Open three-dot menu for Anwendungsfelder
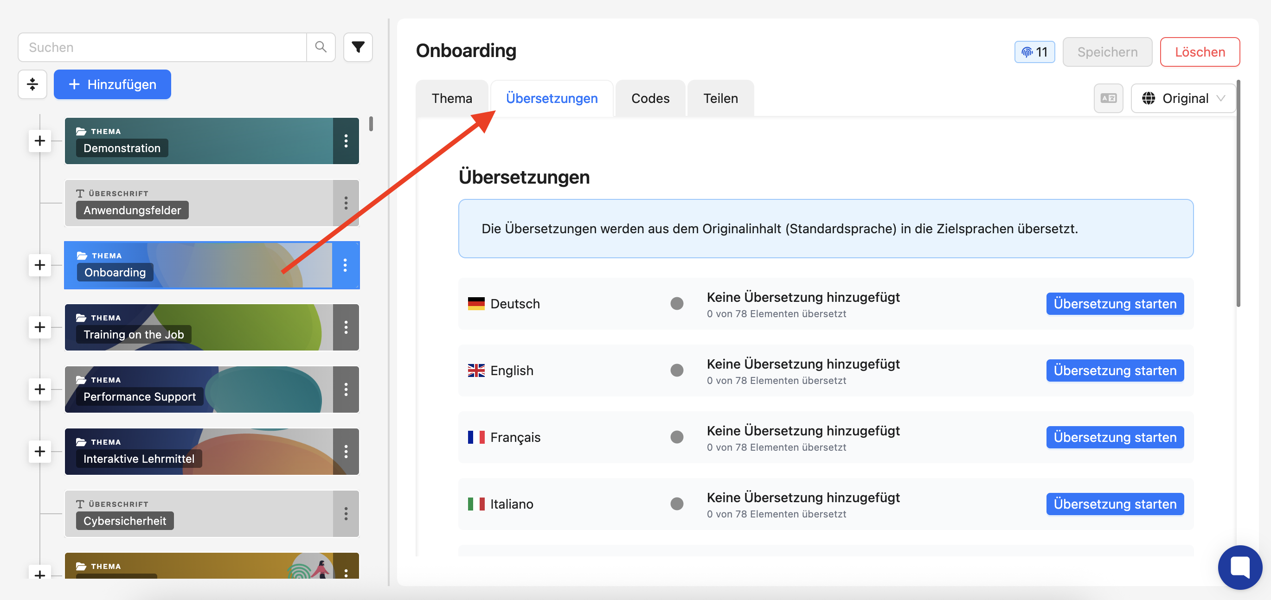The width and height of the screenshot is (1271, 600). point(346,203)
